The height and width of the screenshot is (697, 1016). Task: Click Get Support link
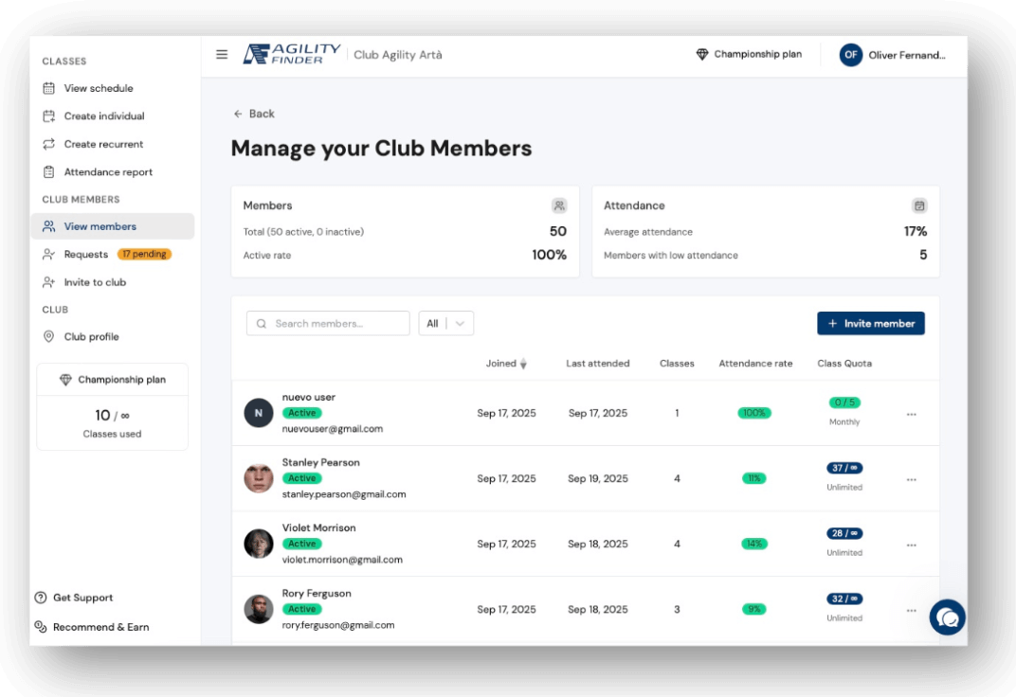tap(74, 598)
